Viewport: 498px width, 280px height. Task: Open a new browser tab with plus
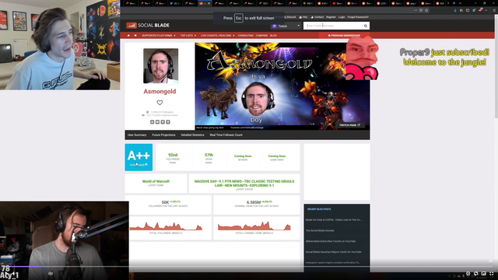[454, 3]
